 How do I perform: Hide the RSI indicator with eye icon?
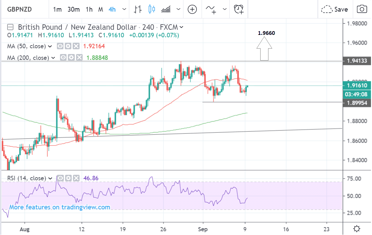[x=60, y=178]
